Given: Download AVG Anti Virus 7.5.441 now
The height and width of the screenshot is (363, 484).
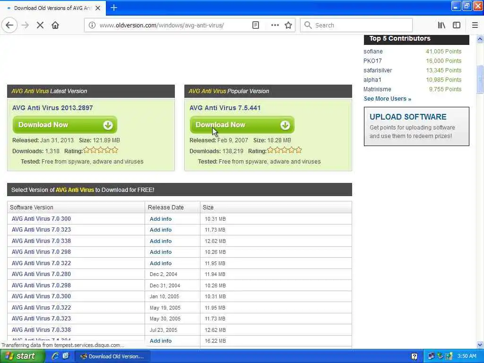Looking at the screenshot, I should pyautogui.click(x=242, y=125).
